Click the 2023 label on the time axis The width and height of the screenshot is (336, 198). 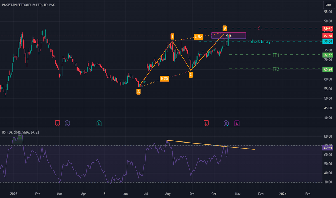(x=13, y=194)
